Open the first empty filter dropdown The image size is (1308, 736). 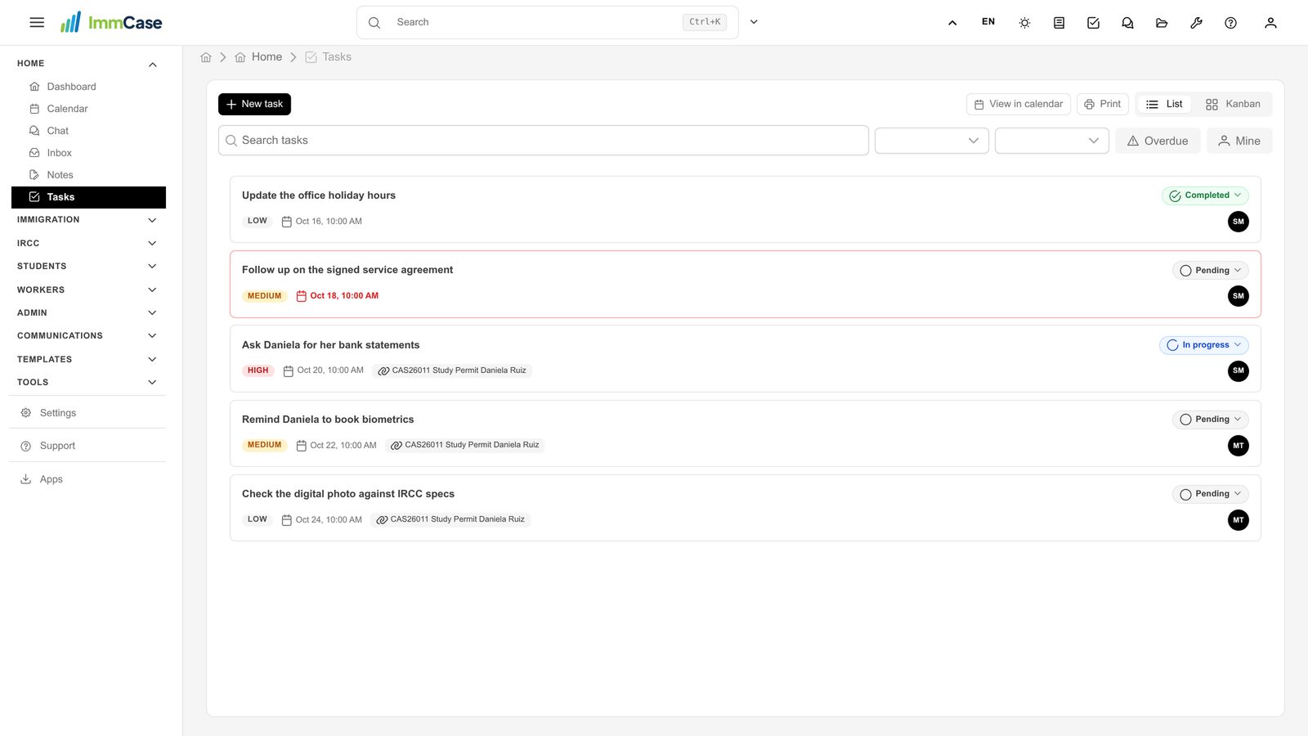click(x=931, y=141)
